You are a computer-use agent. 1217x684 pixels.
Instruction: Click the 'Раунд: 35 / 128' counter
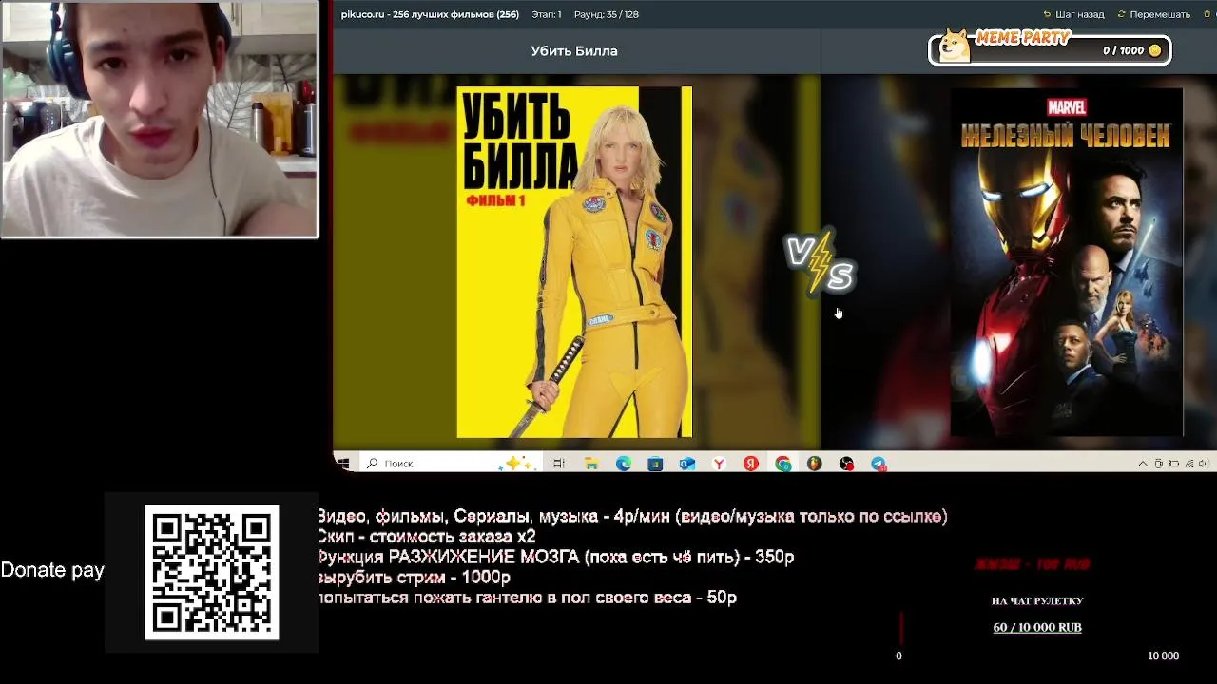[x=607, y=14]
